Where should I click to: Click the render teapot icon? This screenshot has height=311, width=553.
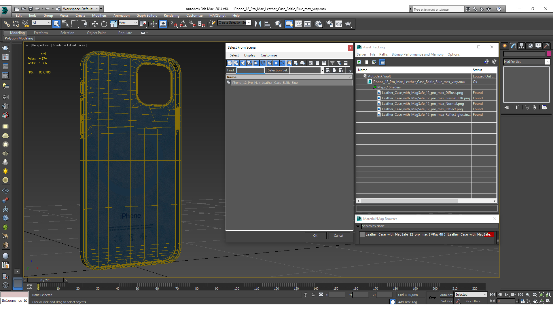tap(348, 24)
